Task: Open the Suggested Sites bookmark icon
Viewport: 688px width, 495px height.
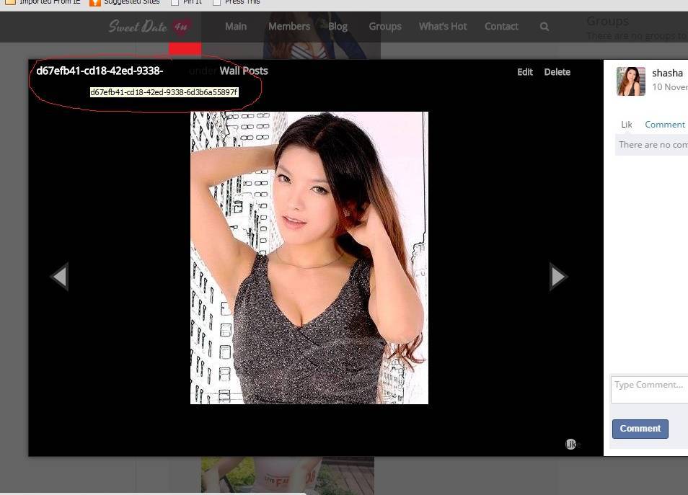Action: pos(95,2)
